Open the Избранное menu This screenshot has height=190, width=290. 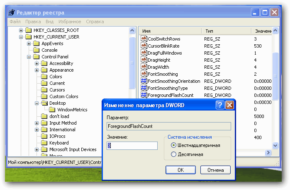point(70,22)
